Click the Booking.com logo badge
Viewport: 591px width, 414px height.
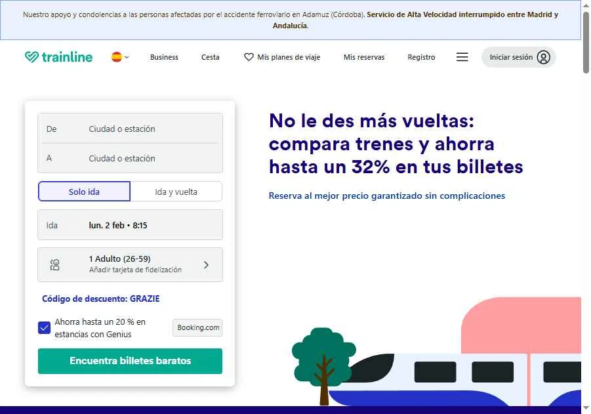197,327
